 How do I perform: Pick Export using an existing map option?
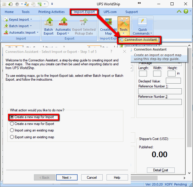coord(12,137)
